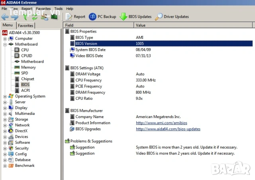Viewport: 255px width, 180px height.
Task: Click the Database tree icon
Action: tap(11, 160)
